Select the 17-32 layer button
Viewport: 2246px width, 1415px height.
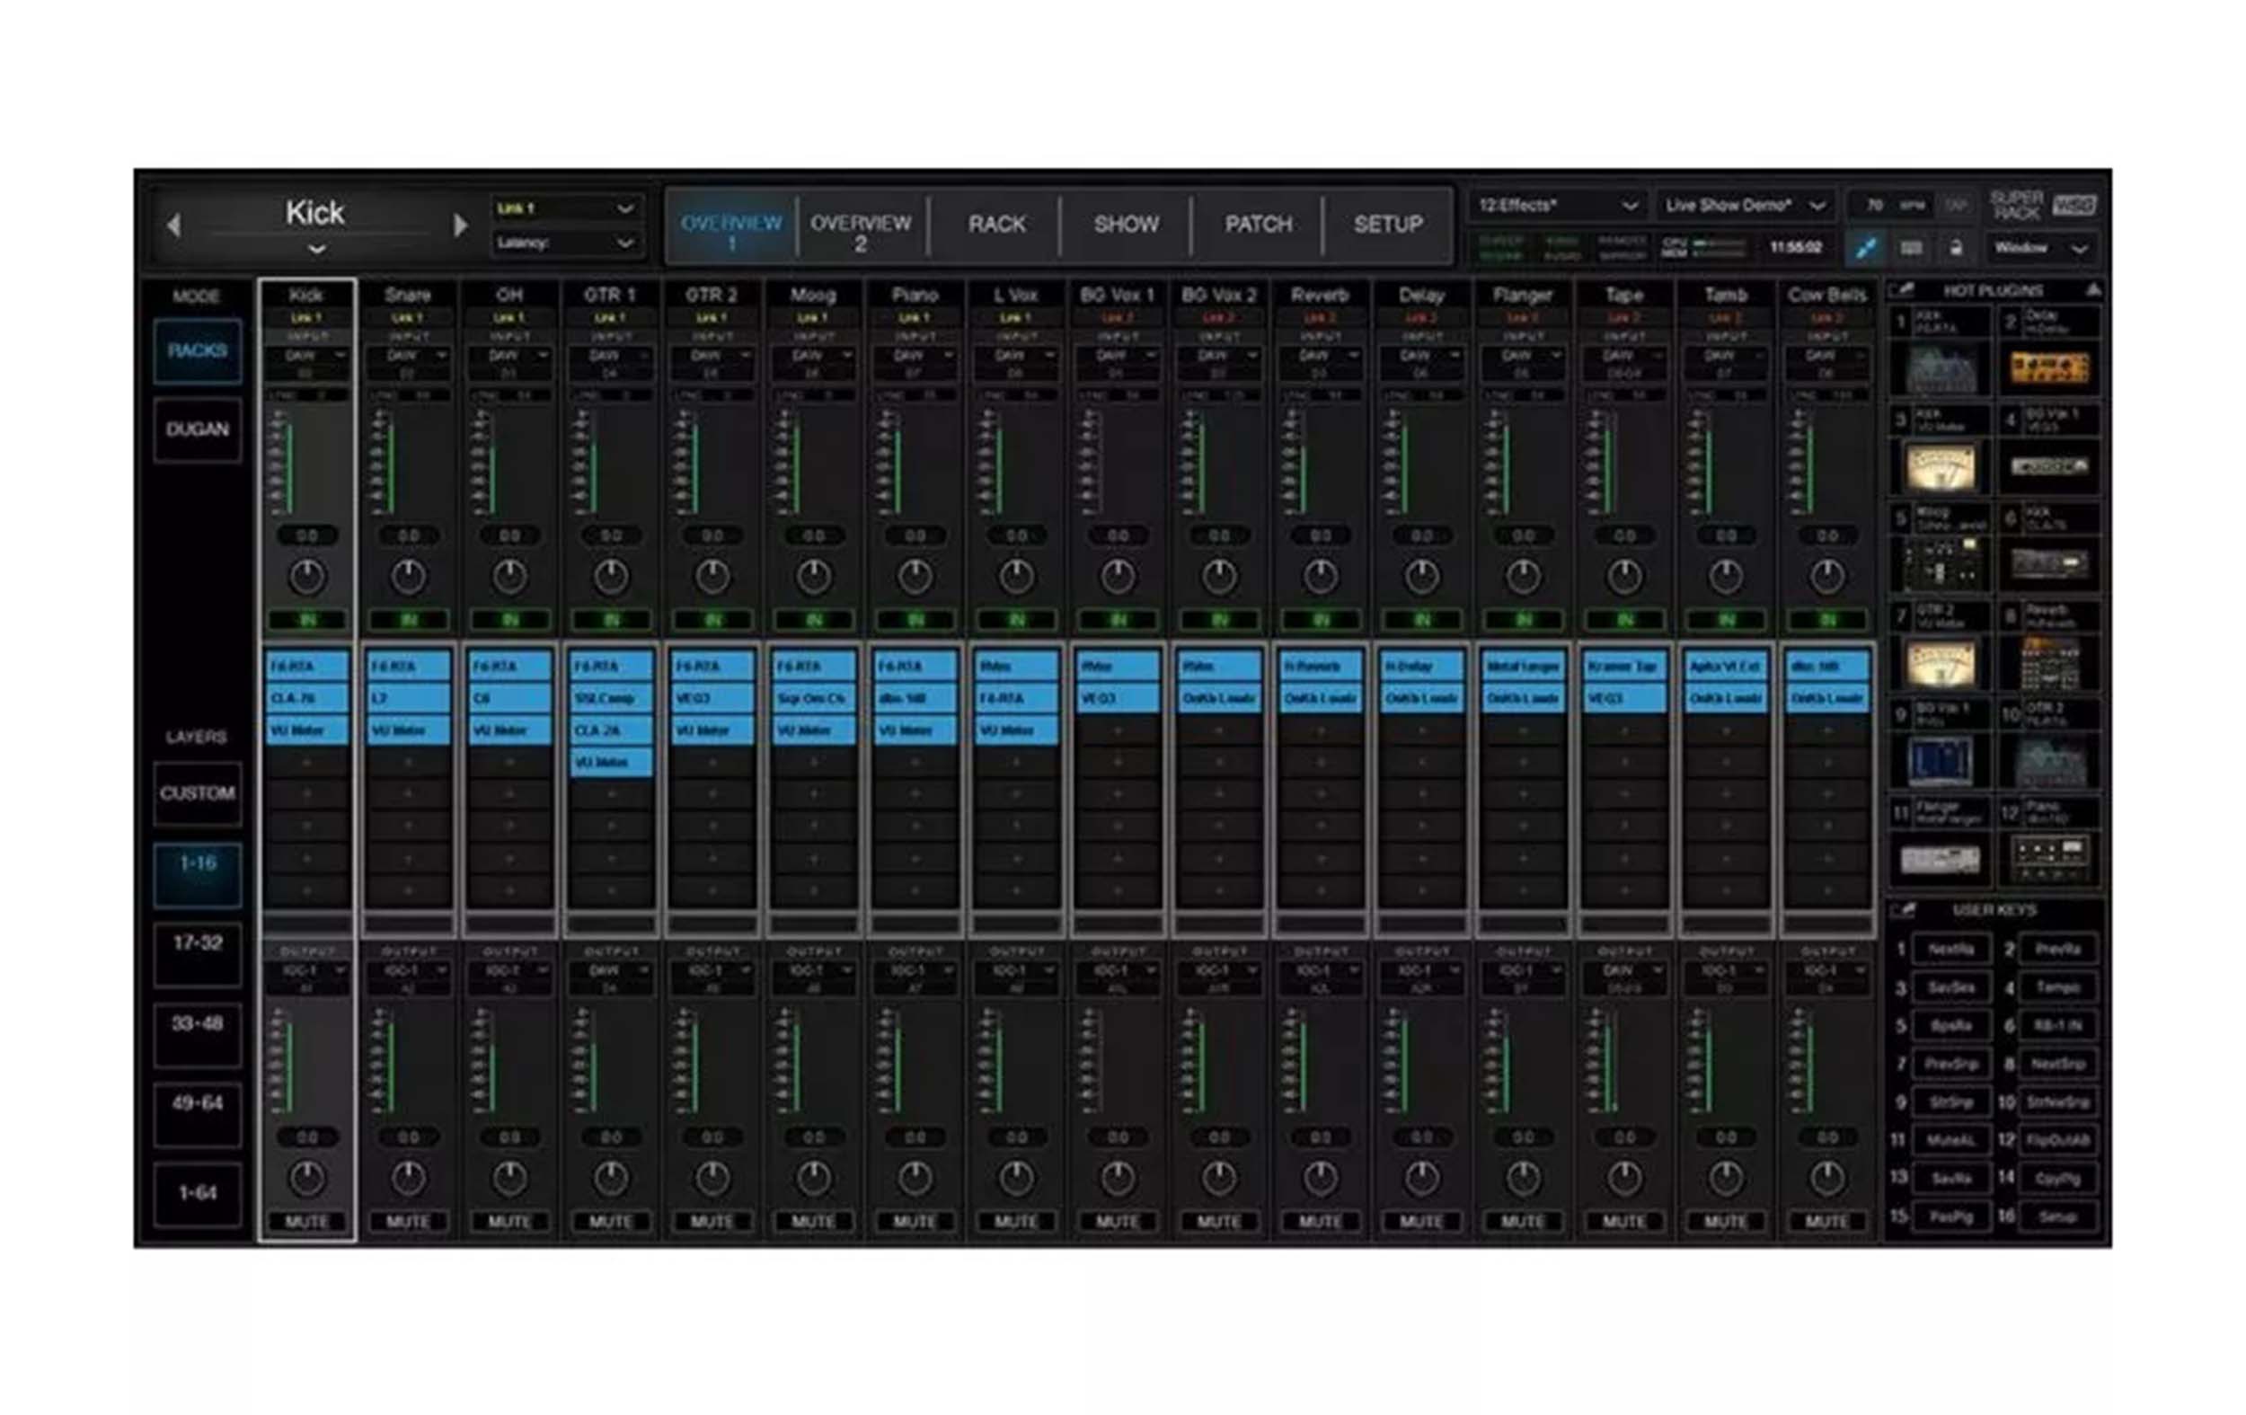click(198, 953)
